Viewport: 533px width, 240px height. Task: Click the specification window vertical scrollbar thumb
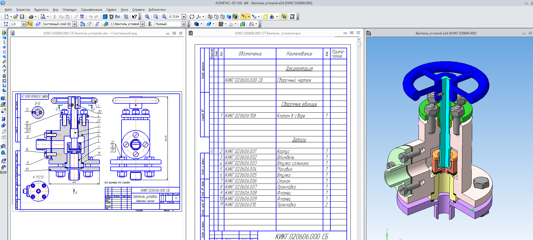click(x=359, y=44)
